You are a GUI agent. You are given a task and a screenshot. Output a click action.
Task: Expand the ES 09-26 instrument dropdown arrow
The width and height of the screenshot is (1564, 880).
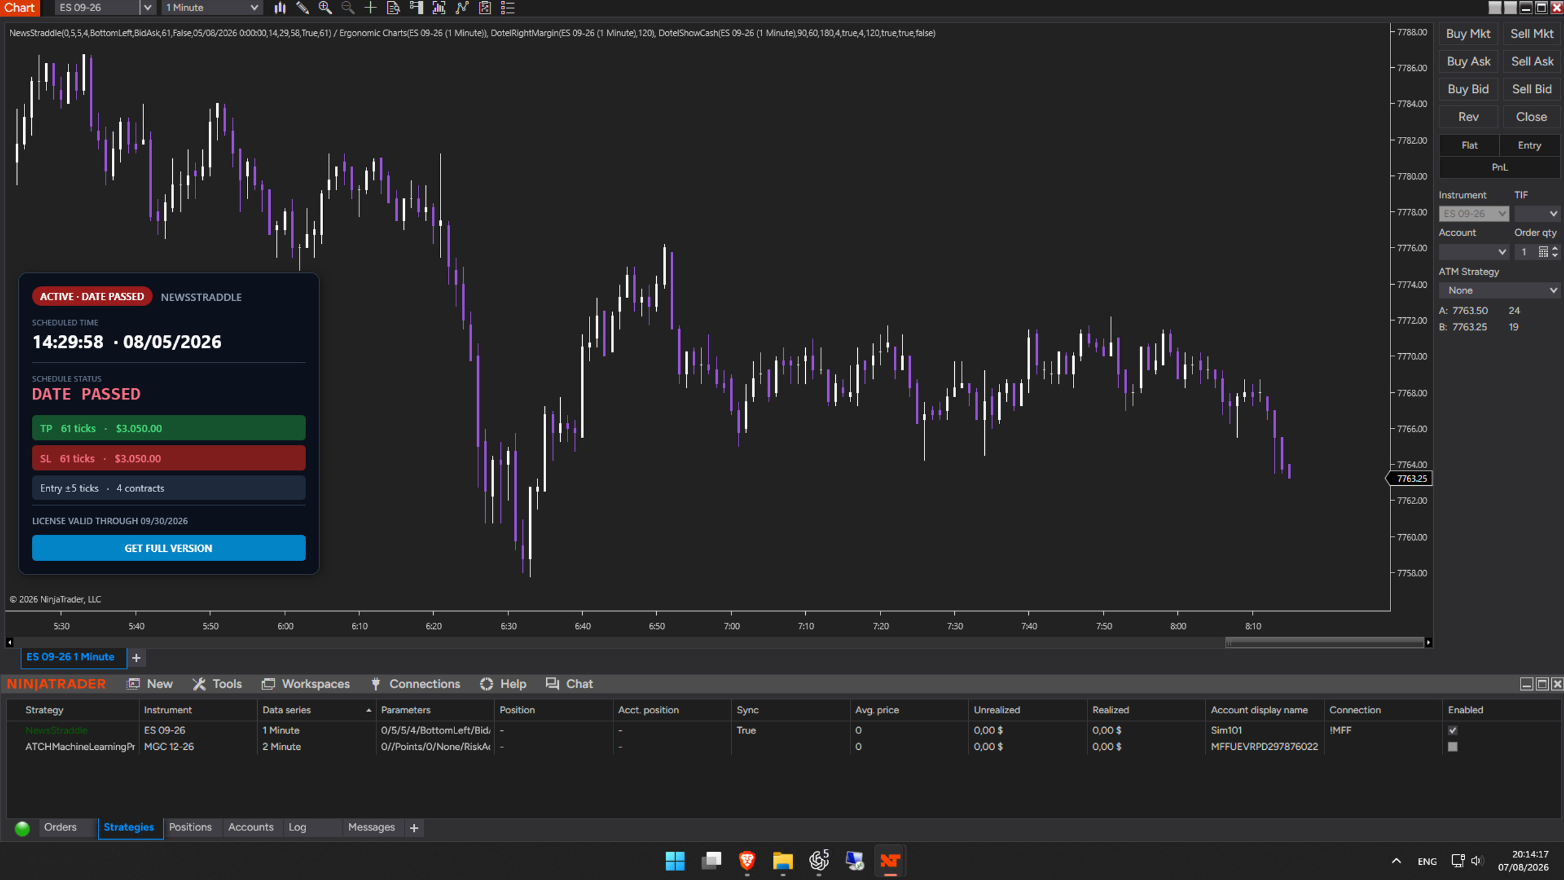(147, 8)
